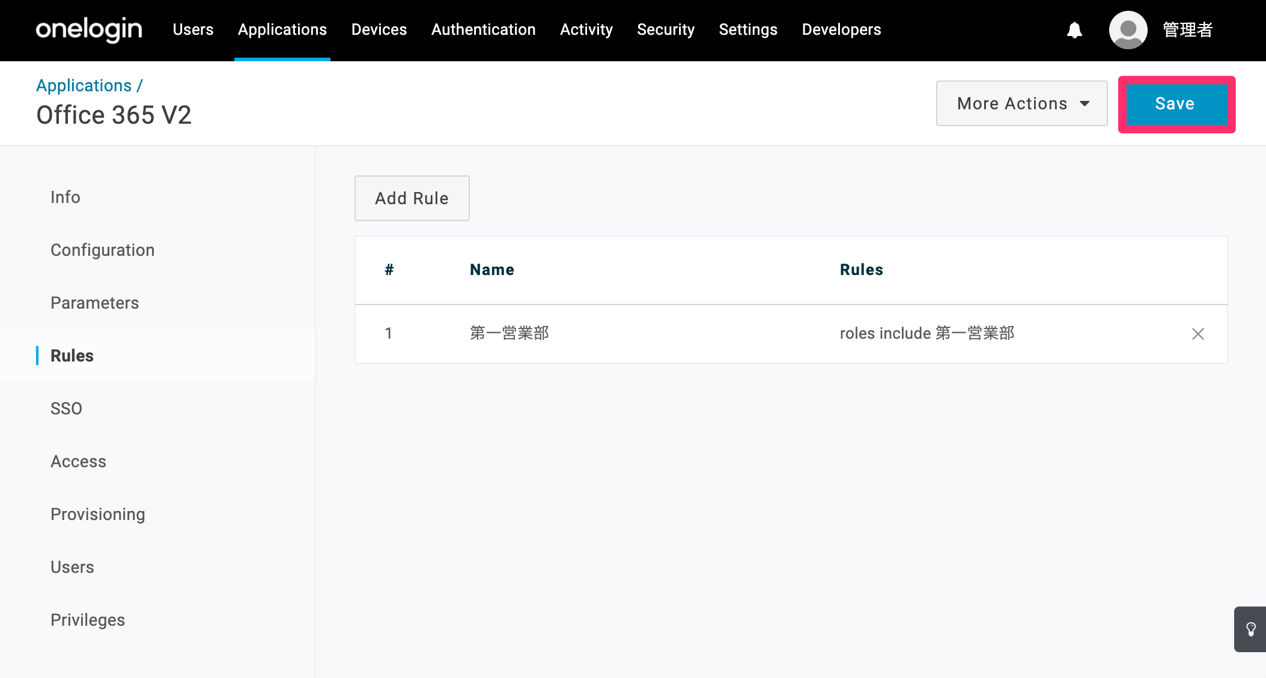Switch to the Parameters tab

click(95, 303)
